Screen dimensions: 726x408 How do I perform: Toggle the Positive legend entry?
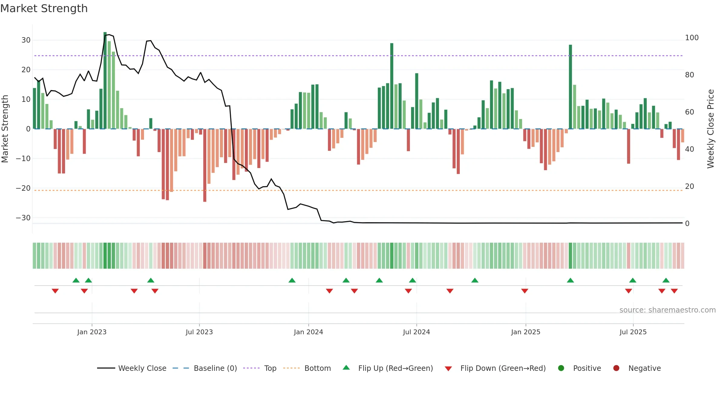(x=579, y=368)
